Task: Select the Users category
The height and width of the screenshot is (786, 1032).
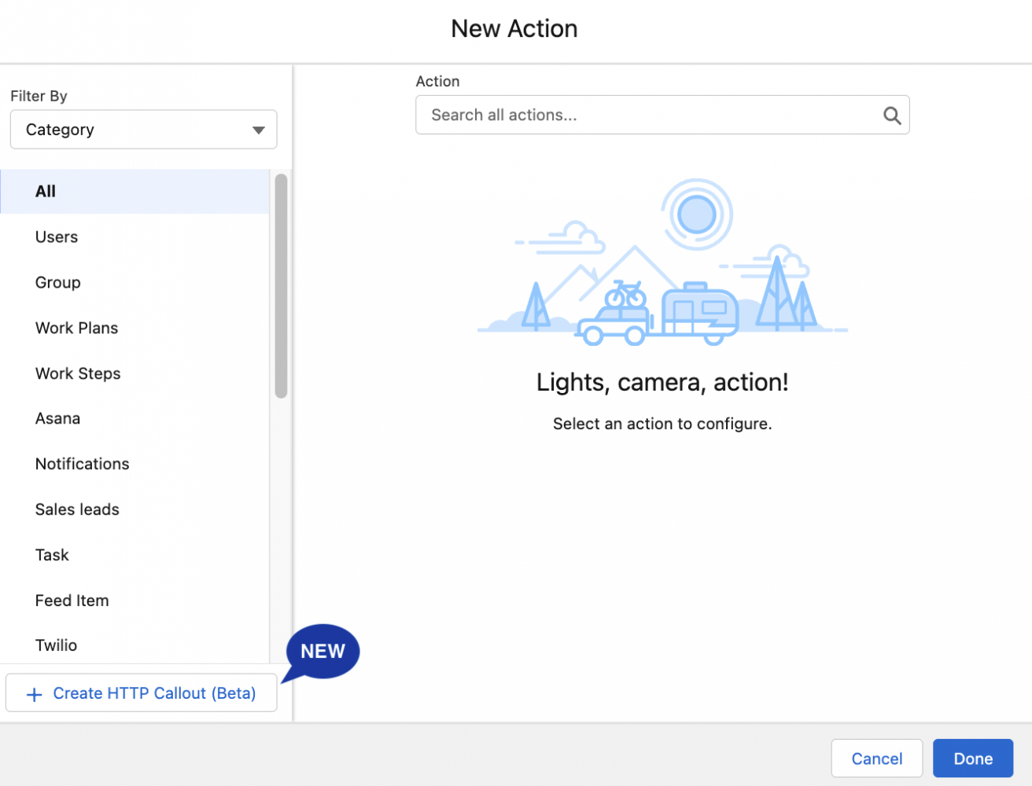Action: pyautogui.click(x=135, y=237)
